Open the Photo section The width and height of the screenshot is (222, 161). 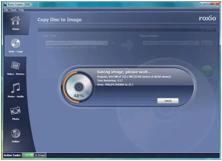point(16,113)
